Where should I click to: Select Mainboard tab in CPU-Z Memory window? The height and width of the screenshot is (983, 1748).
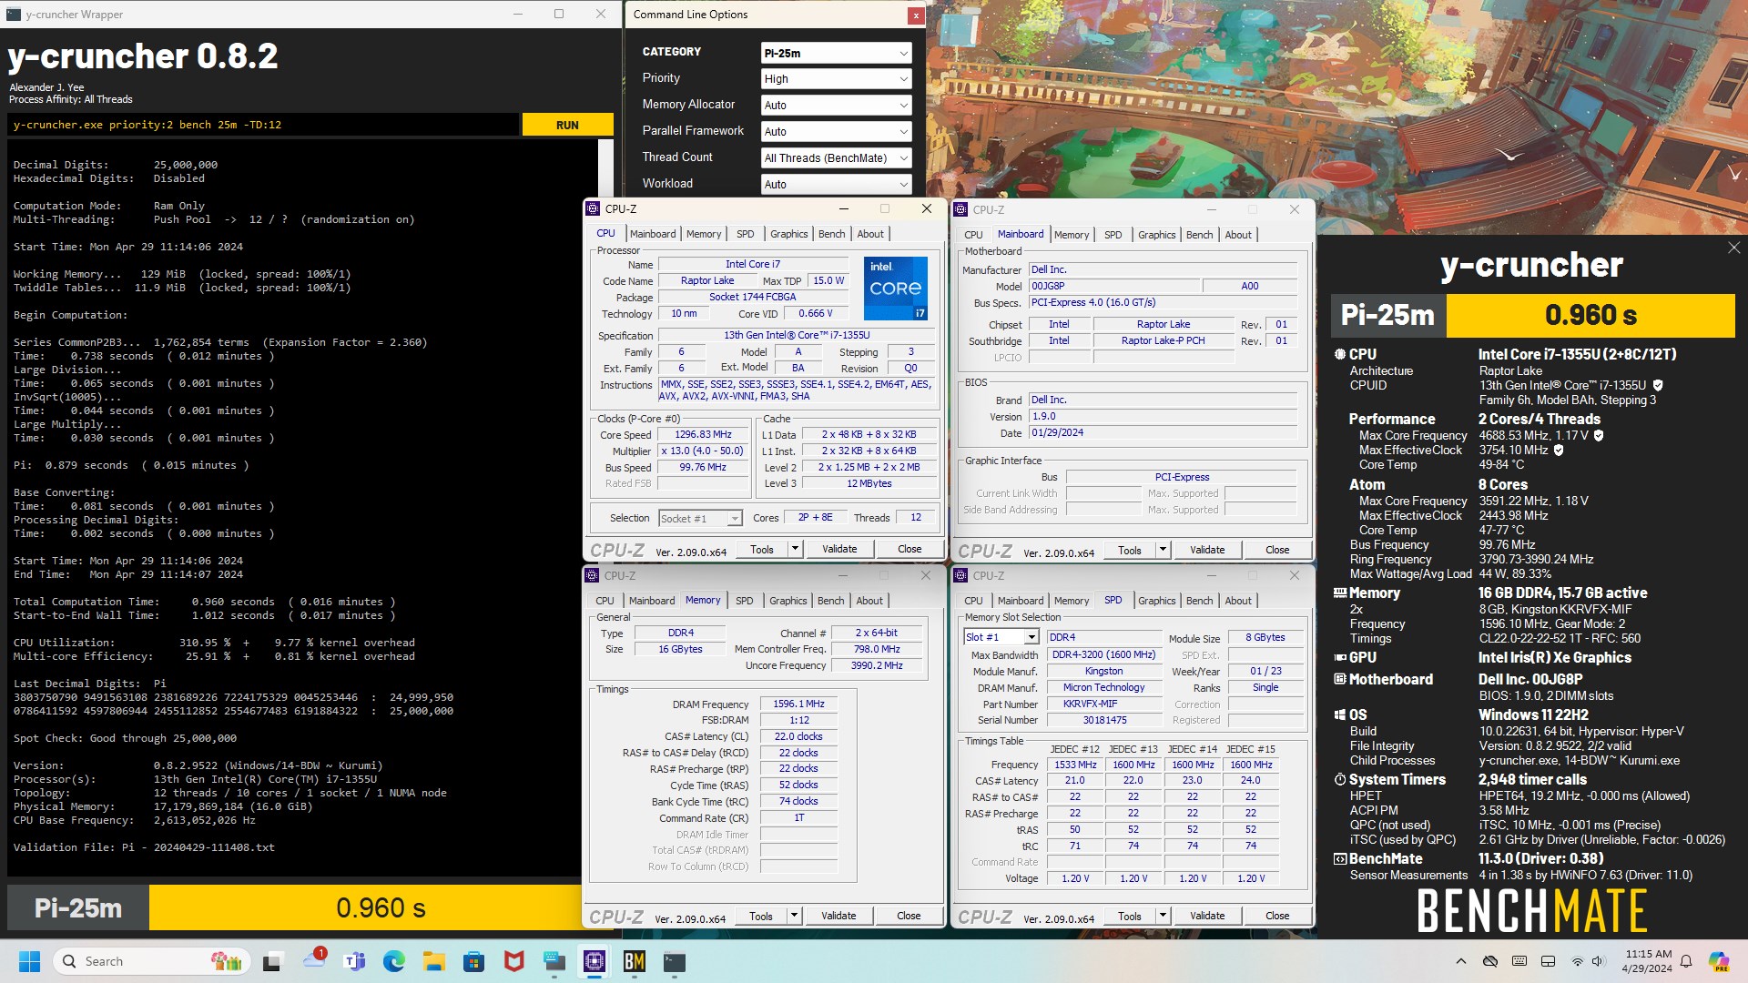pyautogui.click(x=652, y=601)
